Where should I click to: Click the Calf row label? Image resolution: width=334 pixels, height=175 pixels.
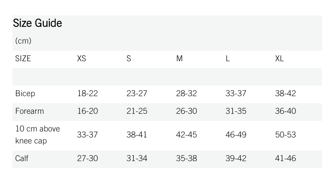22,158
